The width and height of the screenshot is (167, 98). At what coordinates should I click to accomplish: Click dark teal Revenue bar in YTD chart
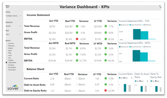pos(137,34)
